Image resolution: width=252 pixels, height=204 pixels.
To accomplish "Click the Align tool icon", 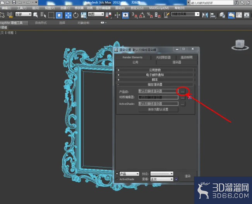I will 213,15.
